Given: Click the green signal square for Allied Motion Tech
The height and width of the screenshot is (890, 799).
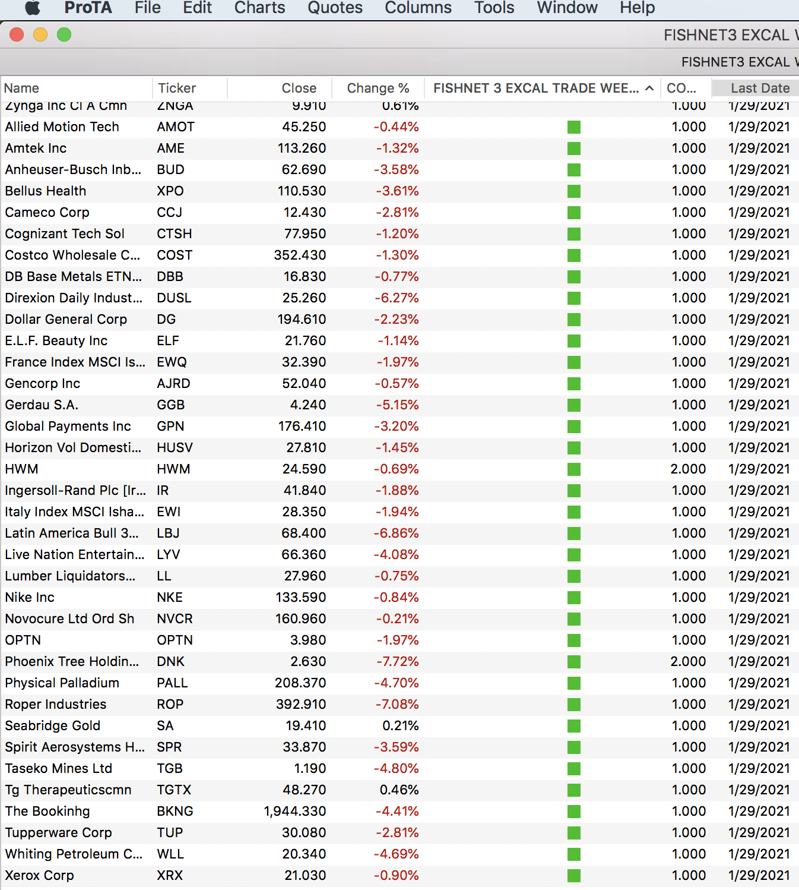Looking at the screenshot, I should [574, 127].
